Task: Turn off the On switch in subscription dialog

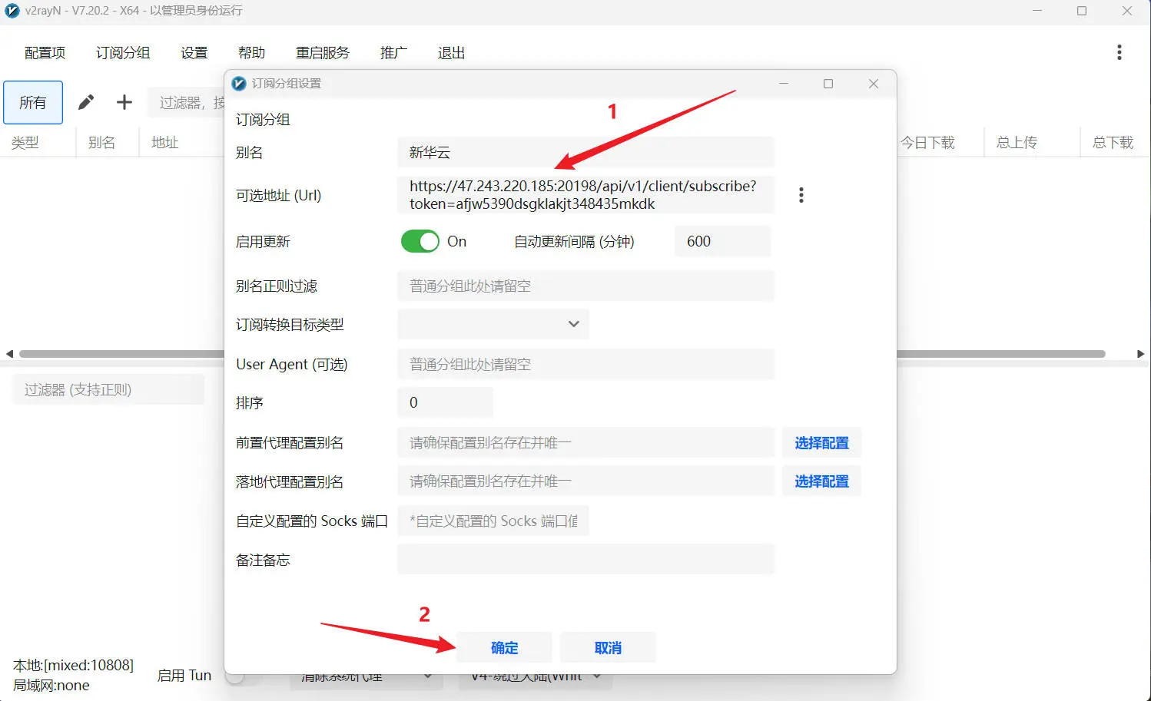Action: click(x=420, y=241)
